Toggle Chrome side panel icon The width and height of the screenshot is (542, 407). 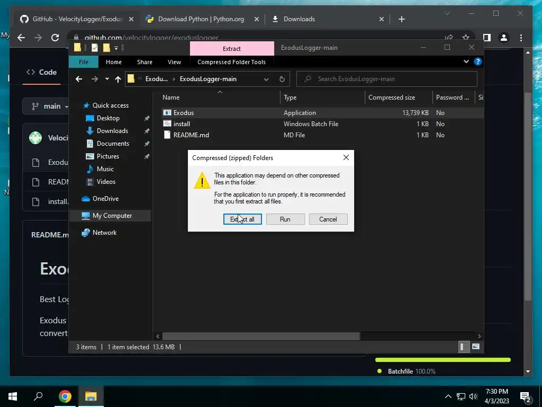pyautogui.click(x=487, y=38)
